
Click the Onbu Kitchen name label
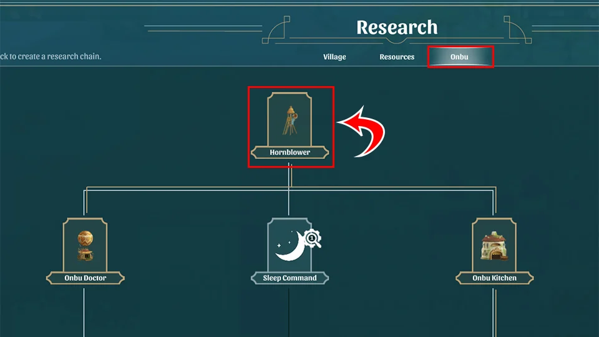coord(494,278)
